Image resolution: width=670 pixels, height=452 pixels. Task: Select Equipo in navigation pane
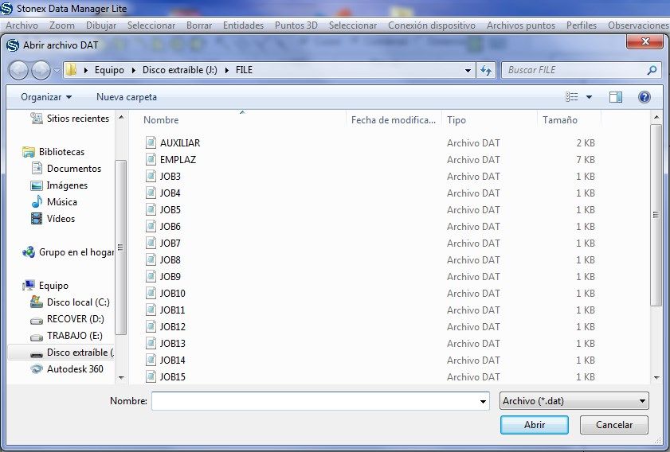point(45,285)
